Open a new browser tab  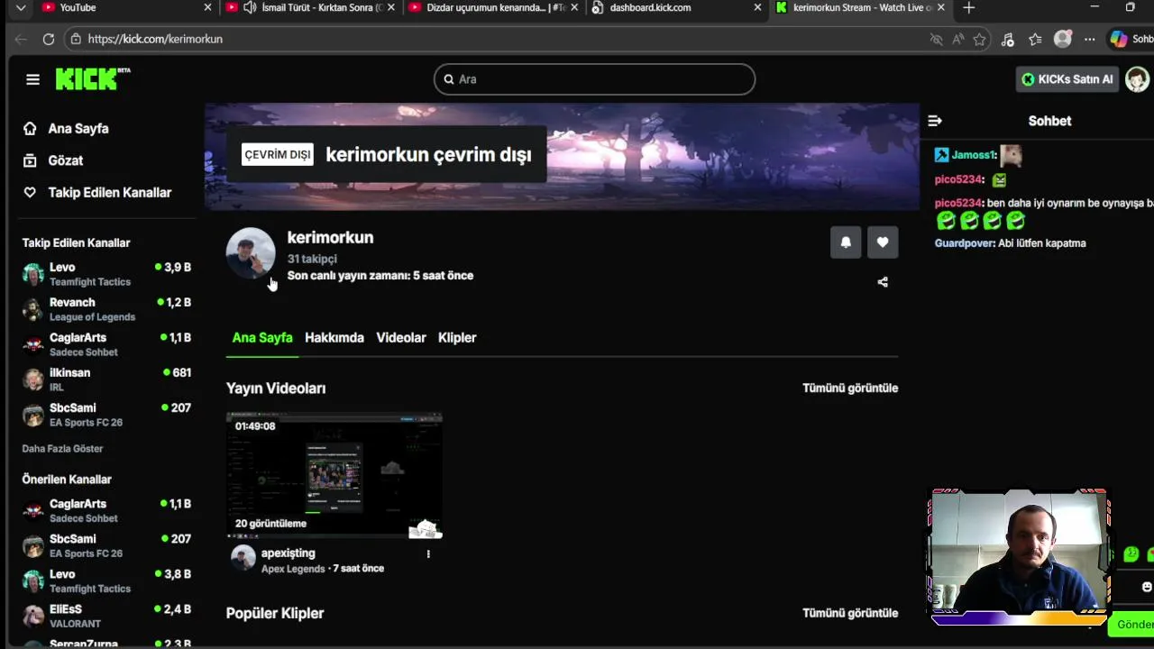pos(969,7)
